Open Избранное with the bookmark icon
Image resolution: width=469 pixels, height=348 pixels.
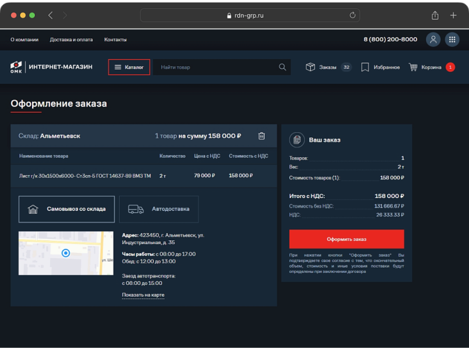tap(365, 67)
